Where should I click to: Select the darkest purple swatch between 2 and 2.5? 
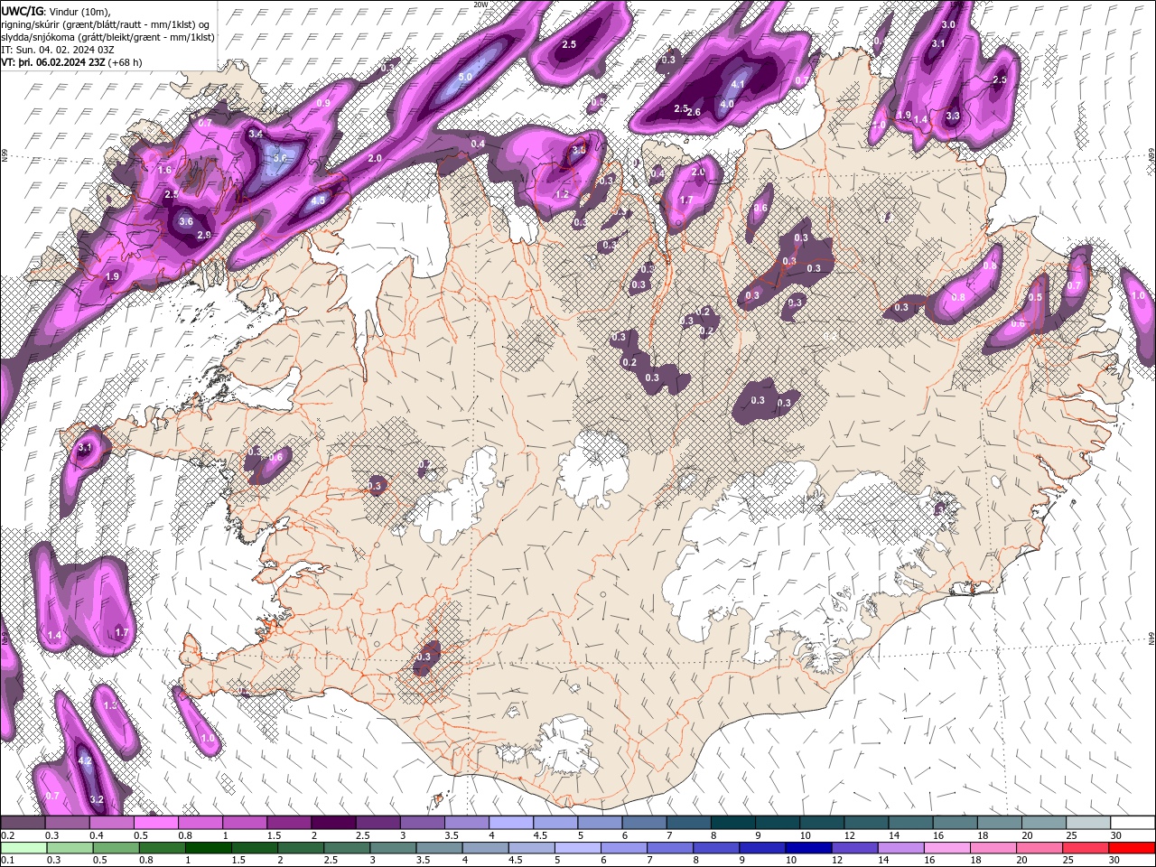click(x=334, y=823)
